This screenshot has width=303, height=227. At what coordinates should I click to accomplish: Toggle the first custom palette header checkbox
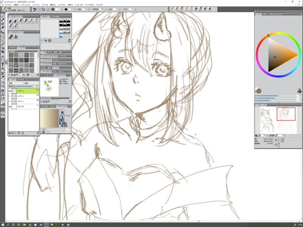10,17
